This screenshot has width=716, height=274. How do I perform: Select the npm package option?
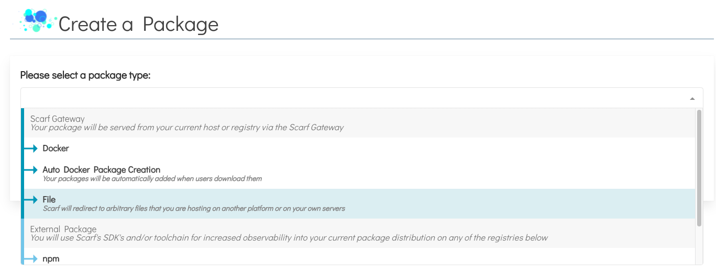(x=51, y=258)
